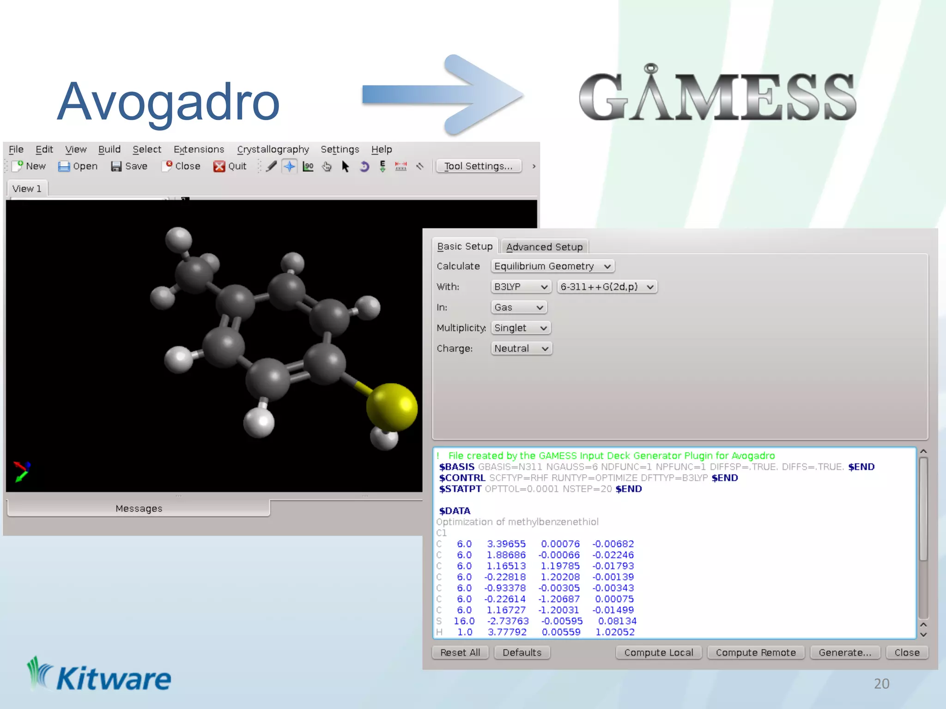
Task: Click the dialog Close button
Action: (x=907, y=653)
